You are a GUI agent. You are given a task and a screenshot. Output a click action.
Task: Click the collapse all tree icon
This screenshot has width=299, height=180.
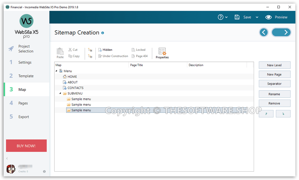coord(90,56)
